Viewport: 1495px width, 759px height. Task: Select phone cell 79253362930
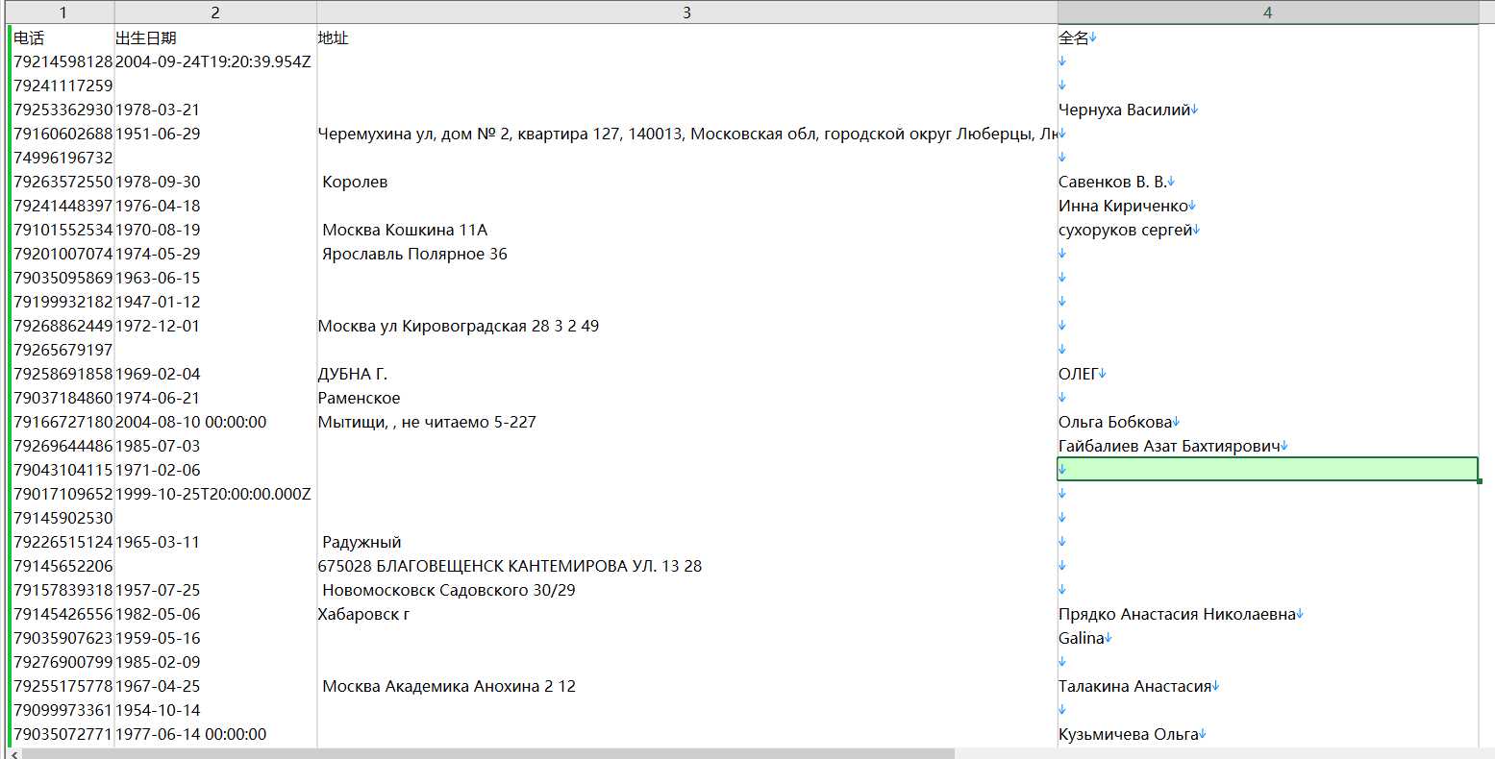click(63, 110)
